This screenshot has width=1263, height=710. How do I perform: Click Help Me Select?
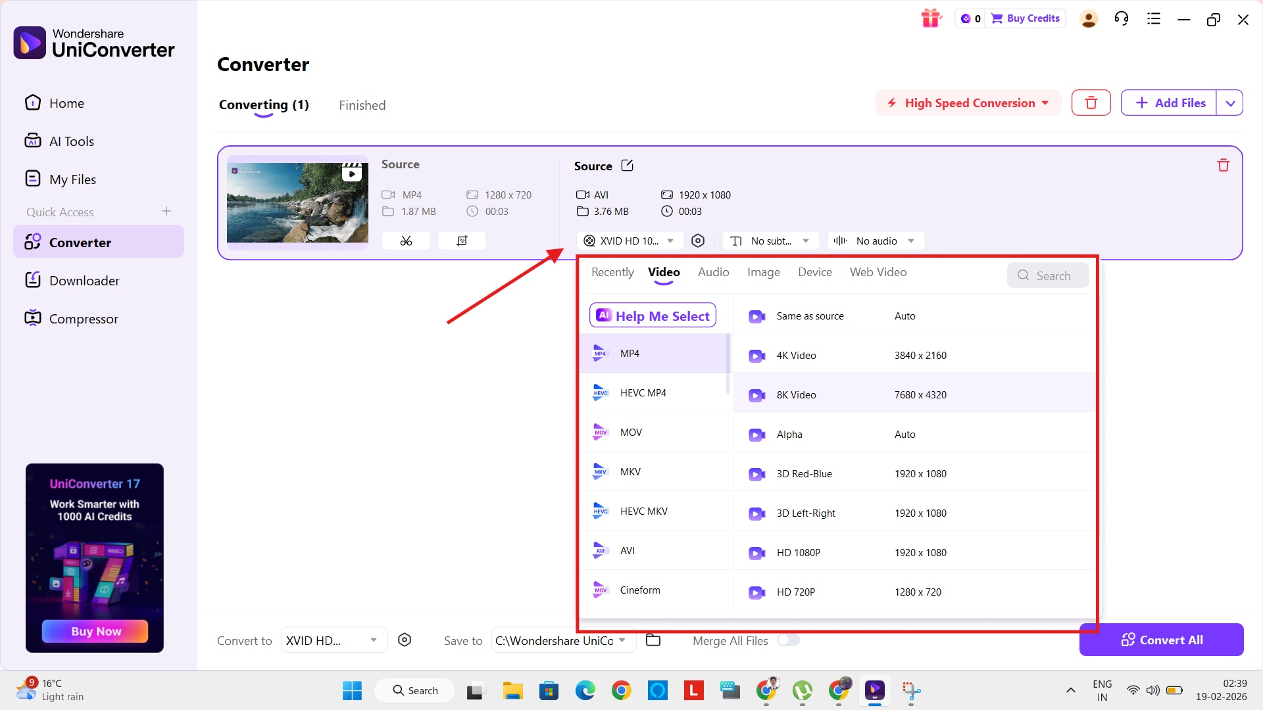tap(653, 316)
